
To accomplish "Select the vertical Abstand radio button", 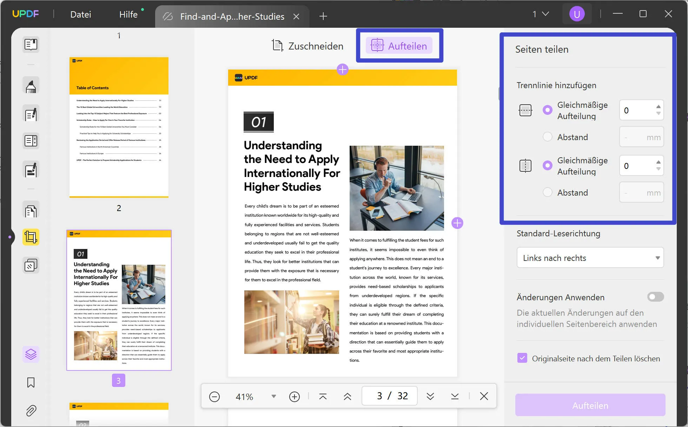I will point(548,192).
